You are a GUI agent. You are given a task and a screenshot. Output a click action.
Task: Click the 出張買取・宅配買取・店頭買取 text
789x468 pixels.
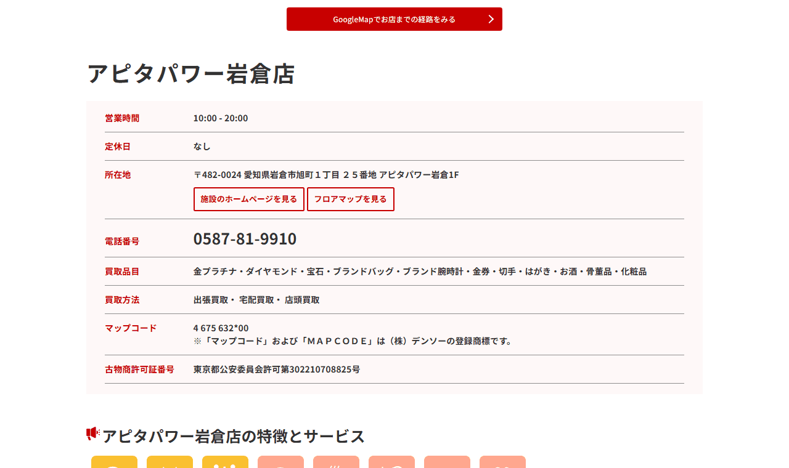point(256,300)
